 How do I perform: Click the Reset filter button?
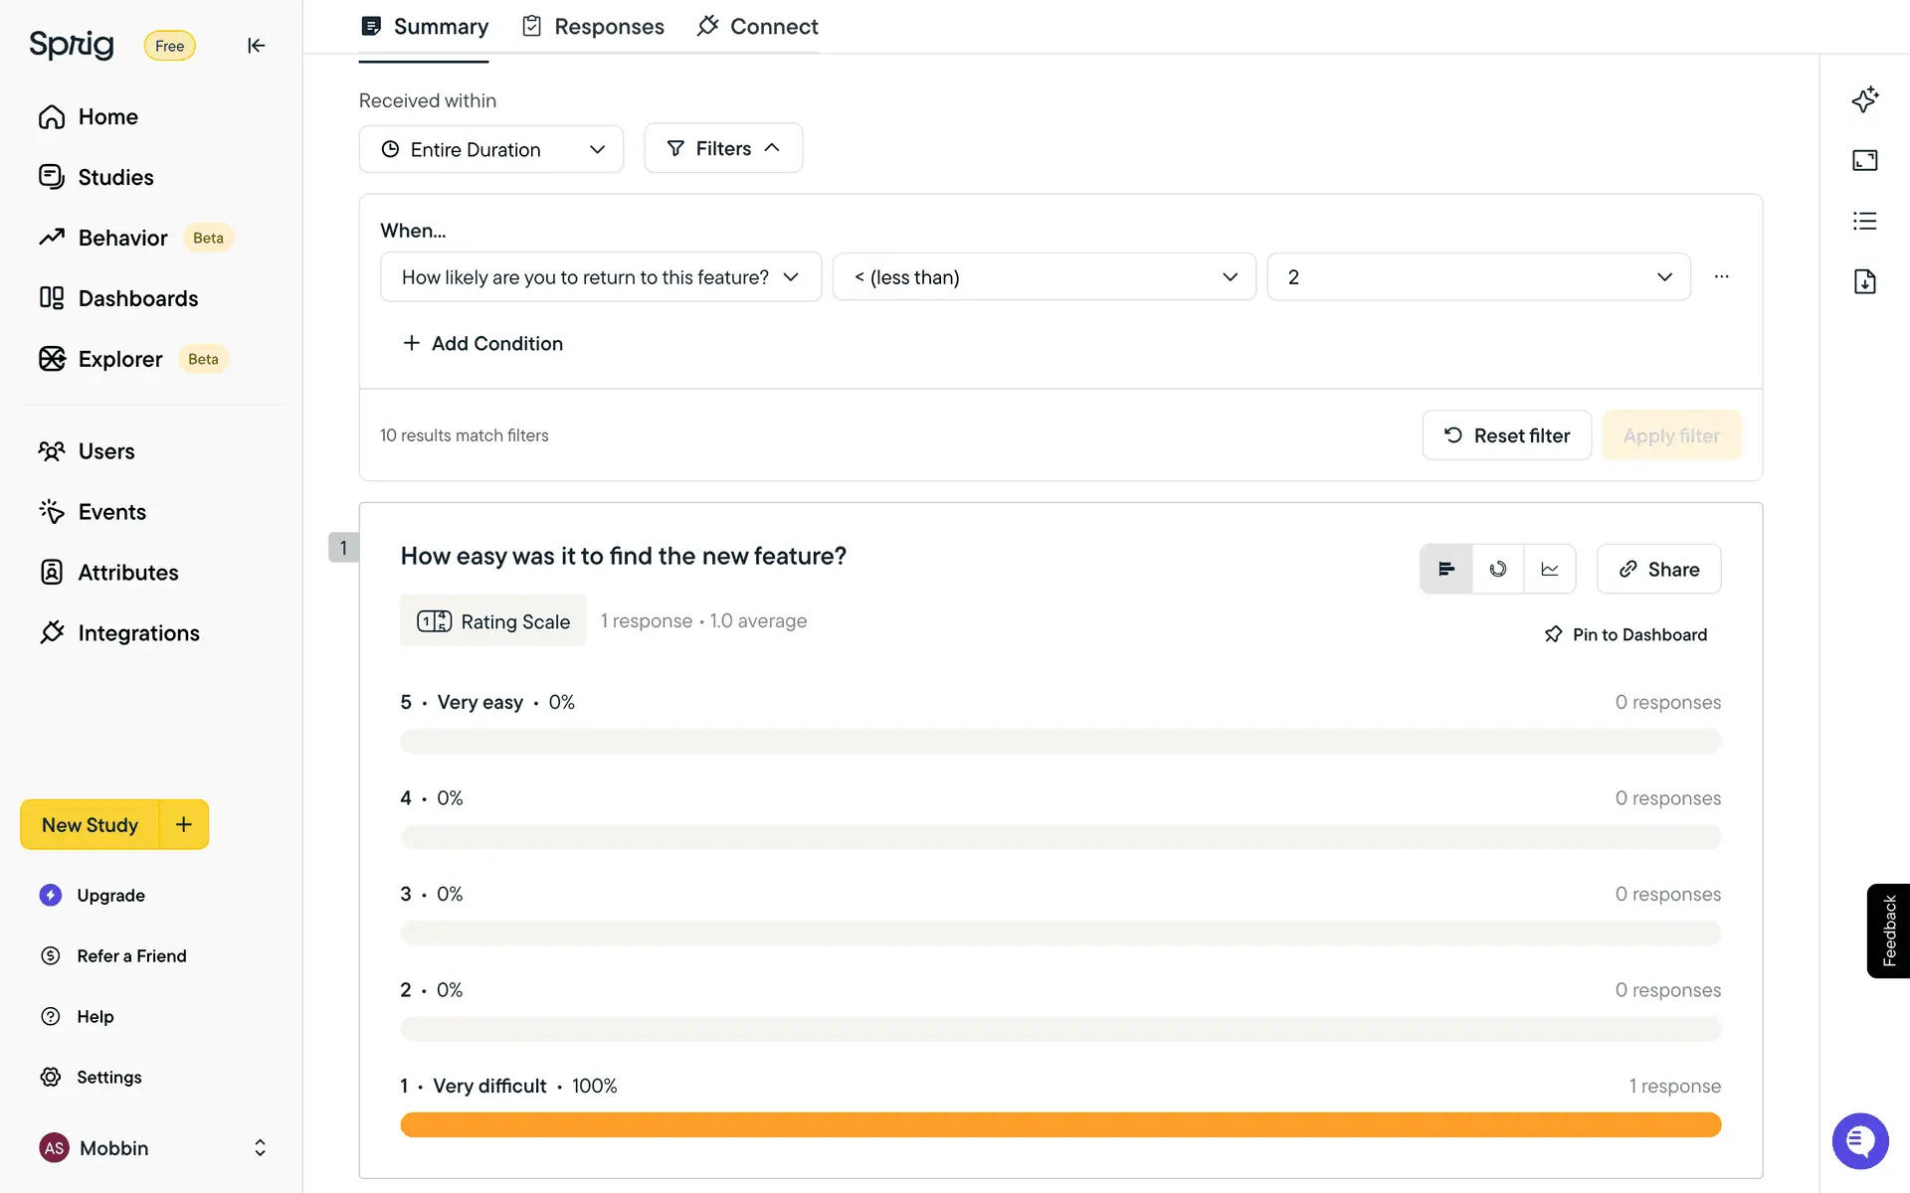point(1506,435)
